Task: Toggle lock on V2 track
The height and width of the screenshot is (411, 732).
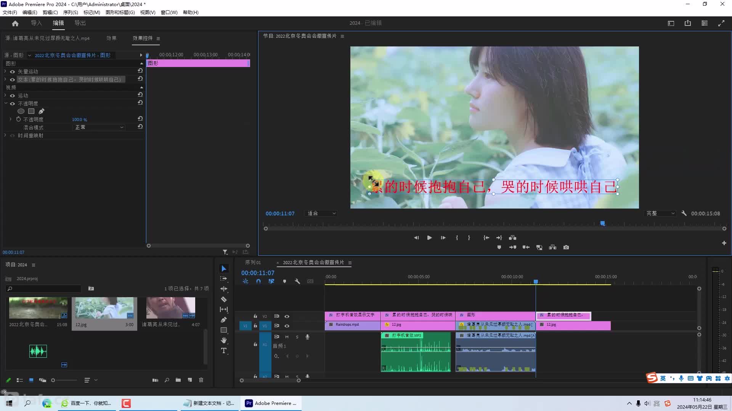Action: 255,316
